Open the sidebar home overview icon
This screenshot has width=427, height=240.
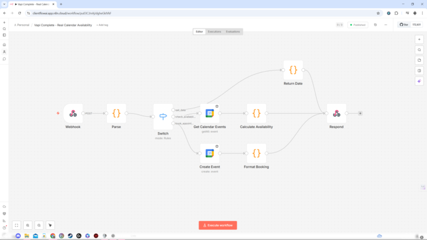(4, 44)
